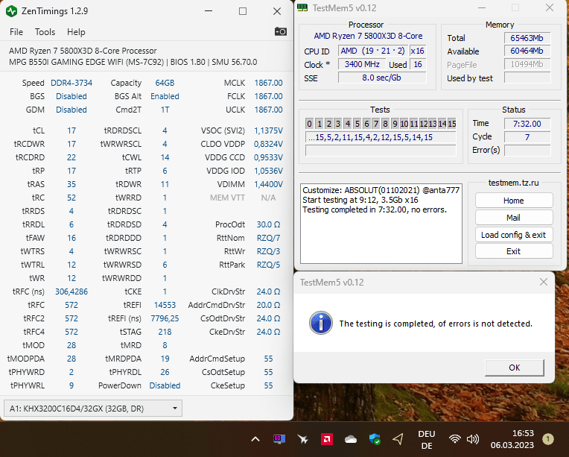Viewport: 569px width, 457px height.
Task: Take screenshot with ZenTimings camera icon
Action: coord(281,31)
